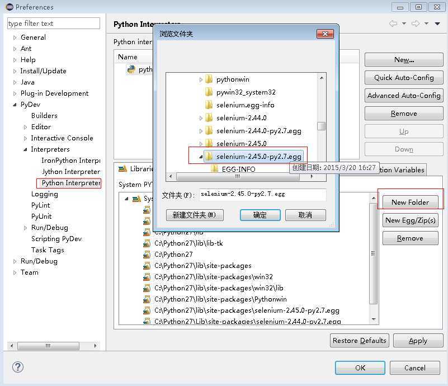This screenshot has width=448, height=386.
Task: Click the forward navigation arrow in Preferences
Action: (x=416, y=23)
